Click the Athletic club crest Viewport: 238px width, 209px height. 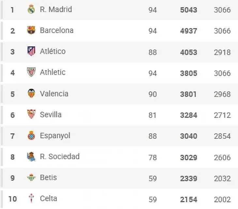pos(31,72)
